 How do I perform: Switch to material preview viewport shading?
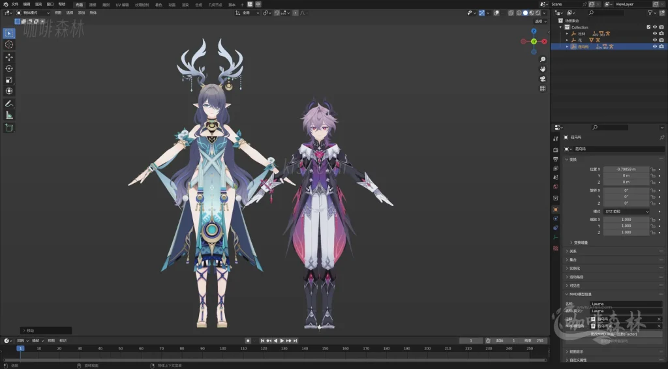click(x=532, y=13)
